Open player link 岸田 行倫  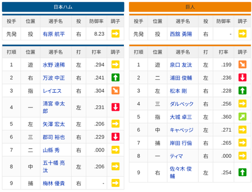[181, 143]
